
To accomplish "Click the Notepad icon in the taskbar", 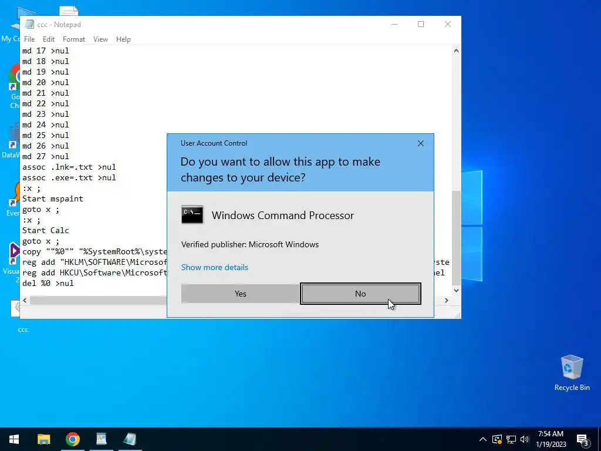I will (130, 439).
